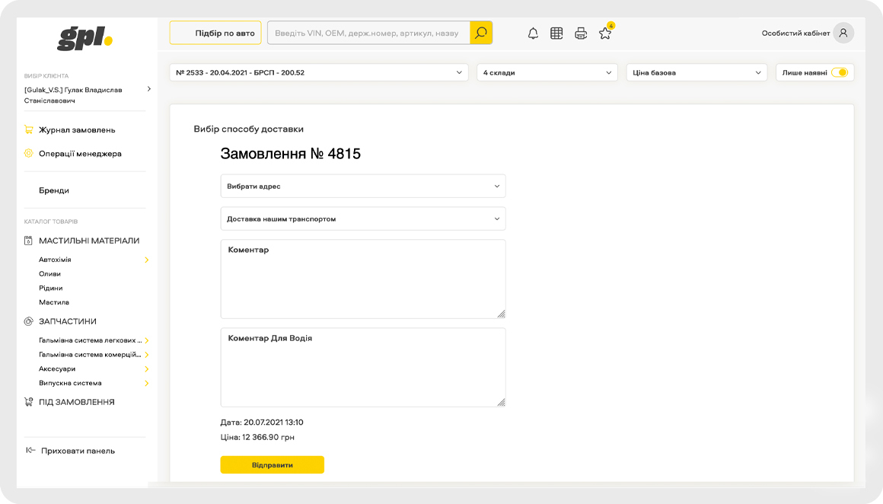Open the Ціна базова dropdown
Screen dimensions: 883x504
696,73
